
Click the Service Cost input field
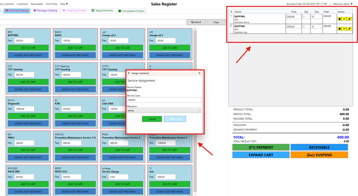(164, 100)
